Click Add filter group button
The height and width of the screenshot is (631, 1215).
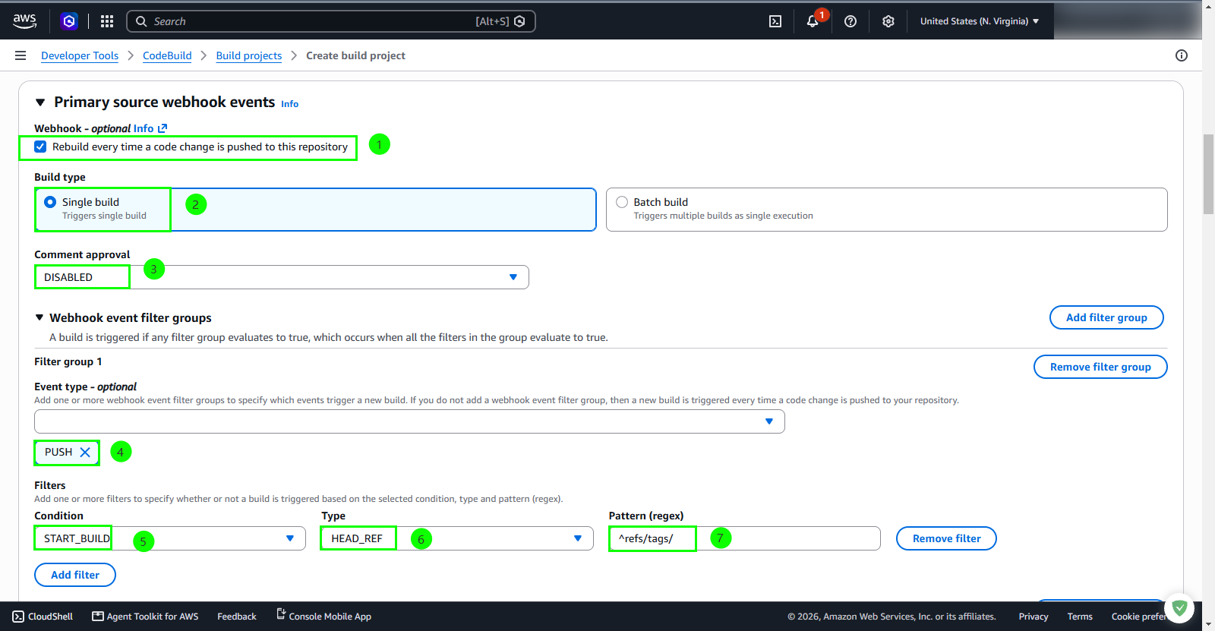click(1106, 317)
